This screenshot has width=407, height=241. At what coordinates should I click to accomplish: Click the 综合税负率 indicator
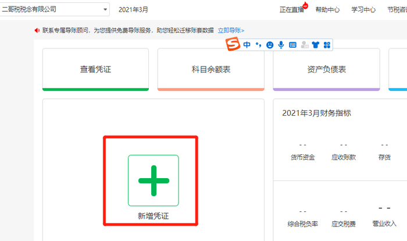(x=303, y=224)
